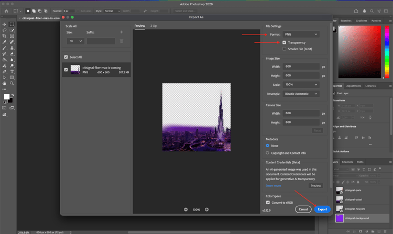The height and width of the screenshot is (234, 393).
Task: Enable Smaller File (8-bit) option
Action: pyautogui.click(x=285, y=49)
